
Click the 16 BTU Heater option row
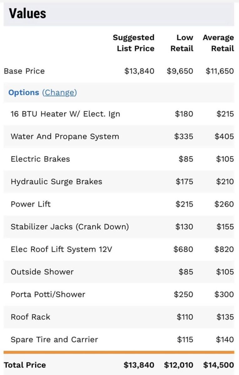(65, 114)
